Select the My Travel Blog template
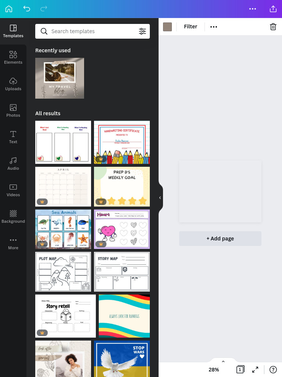This screenshot has height=377, width=282. coord(60,78)
